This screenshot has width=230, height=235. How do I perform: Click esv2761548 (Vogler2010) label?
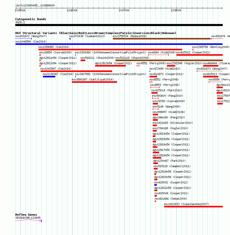point(185,63)
